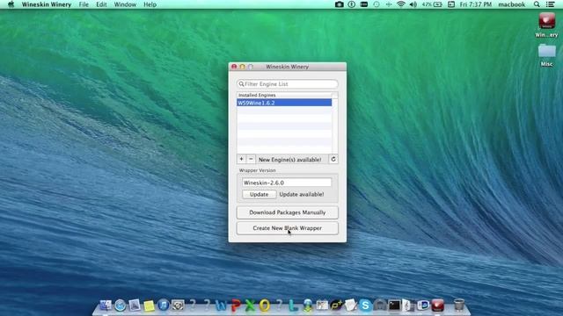563x316 pixels.
Task: Open the Wi-Fi status menu
Action: (401, 4)
